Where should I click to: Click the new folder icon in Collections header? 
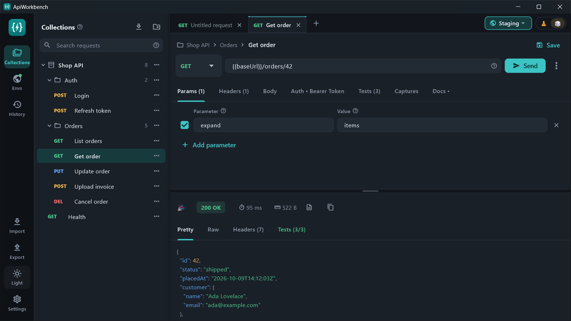coord(156,27)
